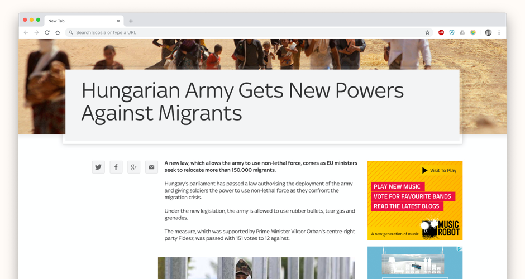Click the paragraph about Viktor Orban

pos(260,234)
